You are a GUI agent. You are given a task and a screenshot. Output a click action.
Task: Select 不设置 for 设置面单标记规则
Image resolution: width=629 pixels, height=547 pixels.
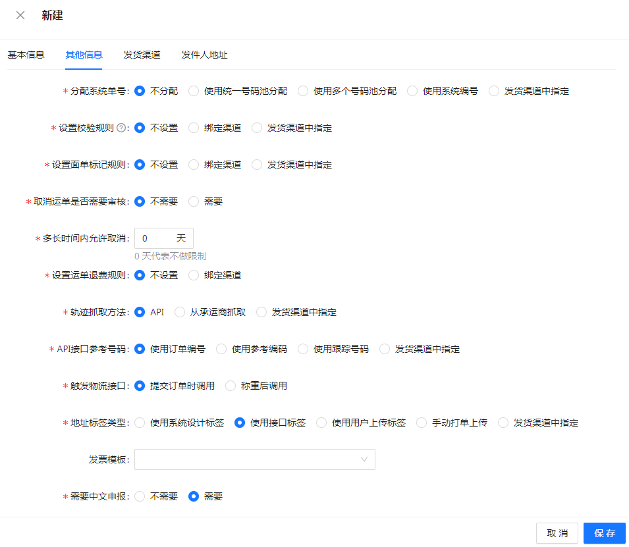click(x=140, y=165)
